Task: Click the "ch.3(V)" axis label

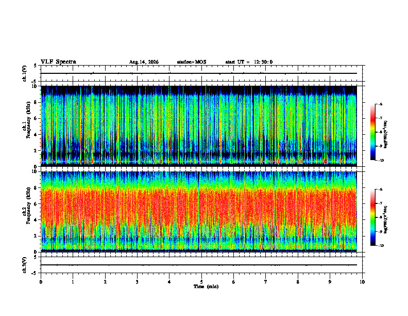Action: click(25, 265)
